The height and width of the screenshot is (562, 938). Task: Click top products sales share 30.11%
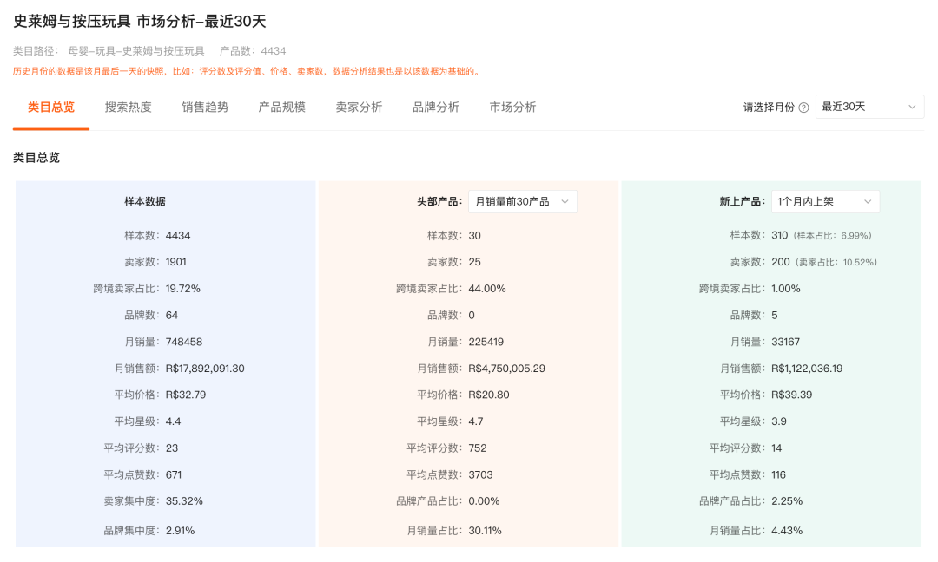pyautogui.click(x=486, y=531)
